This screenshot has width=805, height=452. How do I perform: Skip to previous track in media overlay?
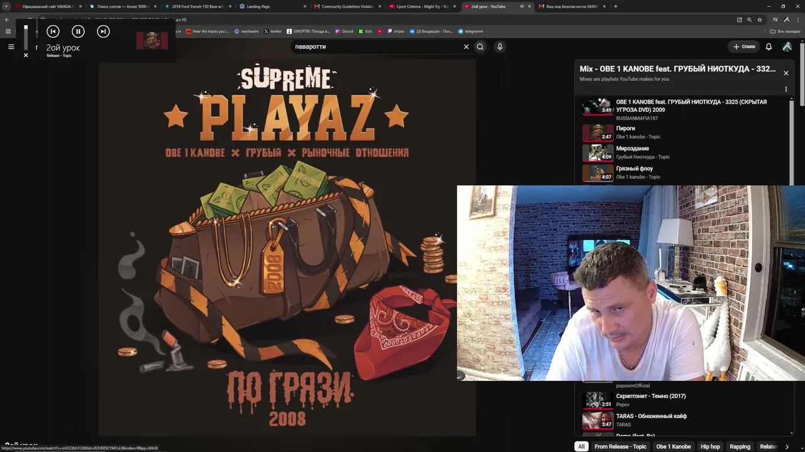(x=53, y=31)
